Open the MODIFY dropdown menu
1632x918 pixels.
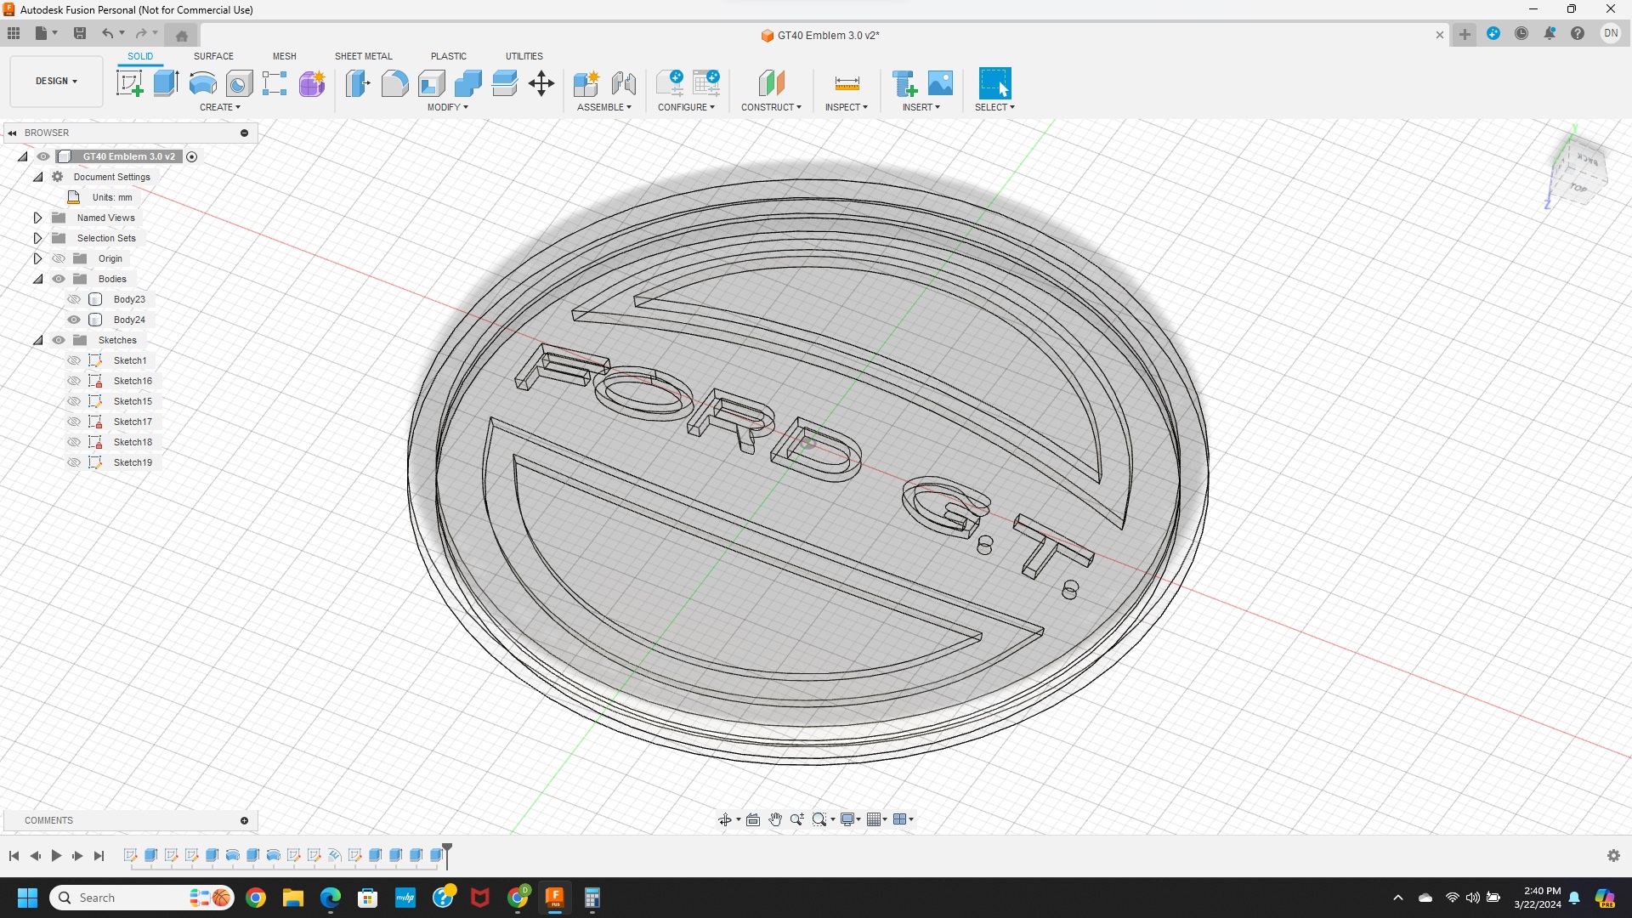coord(448,107)
